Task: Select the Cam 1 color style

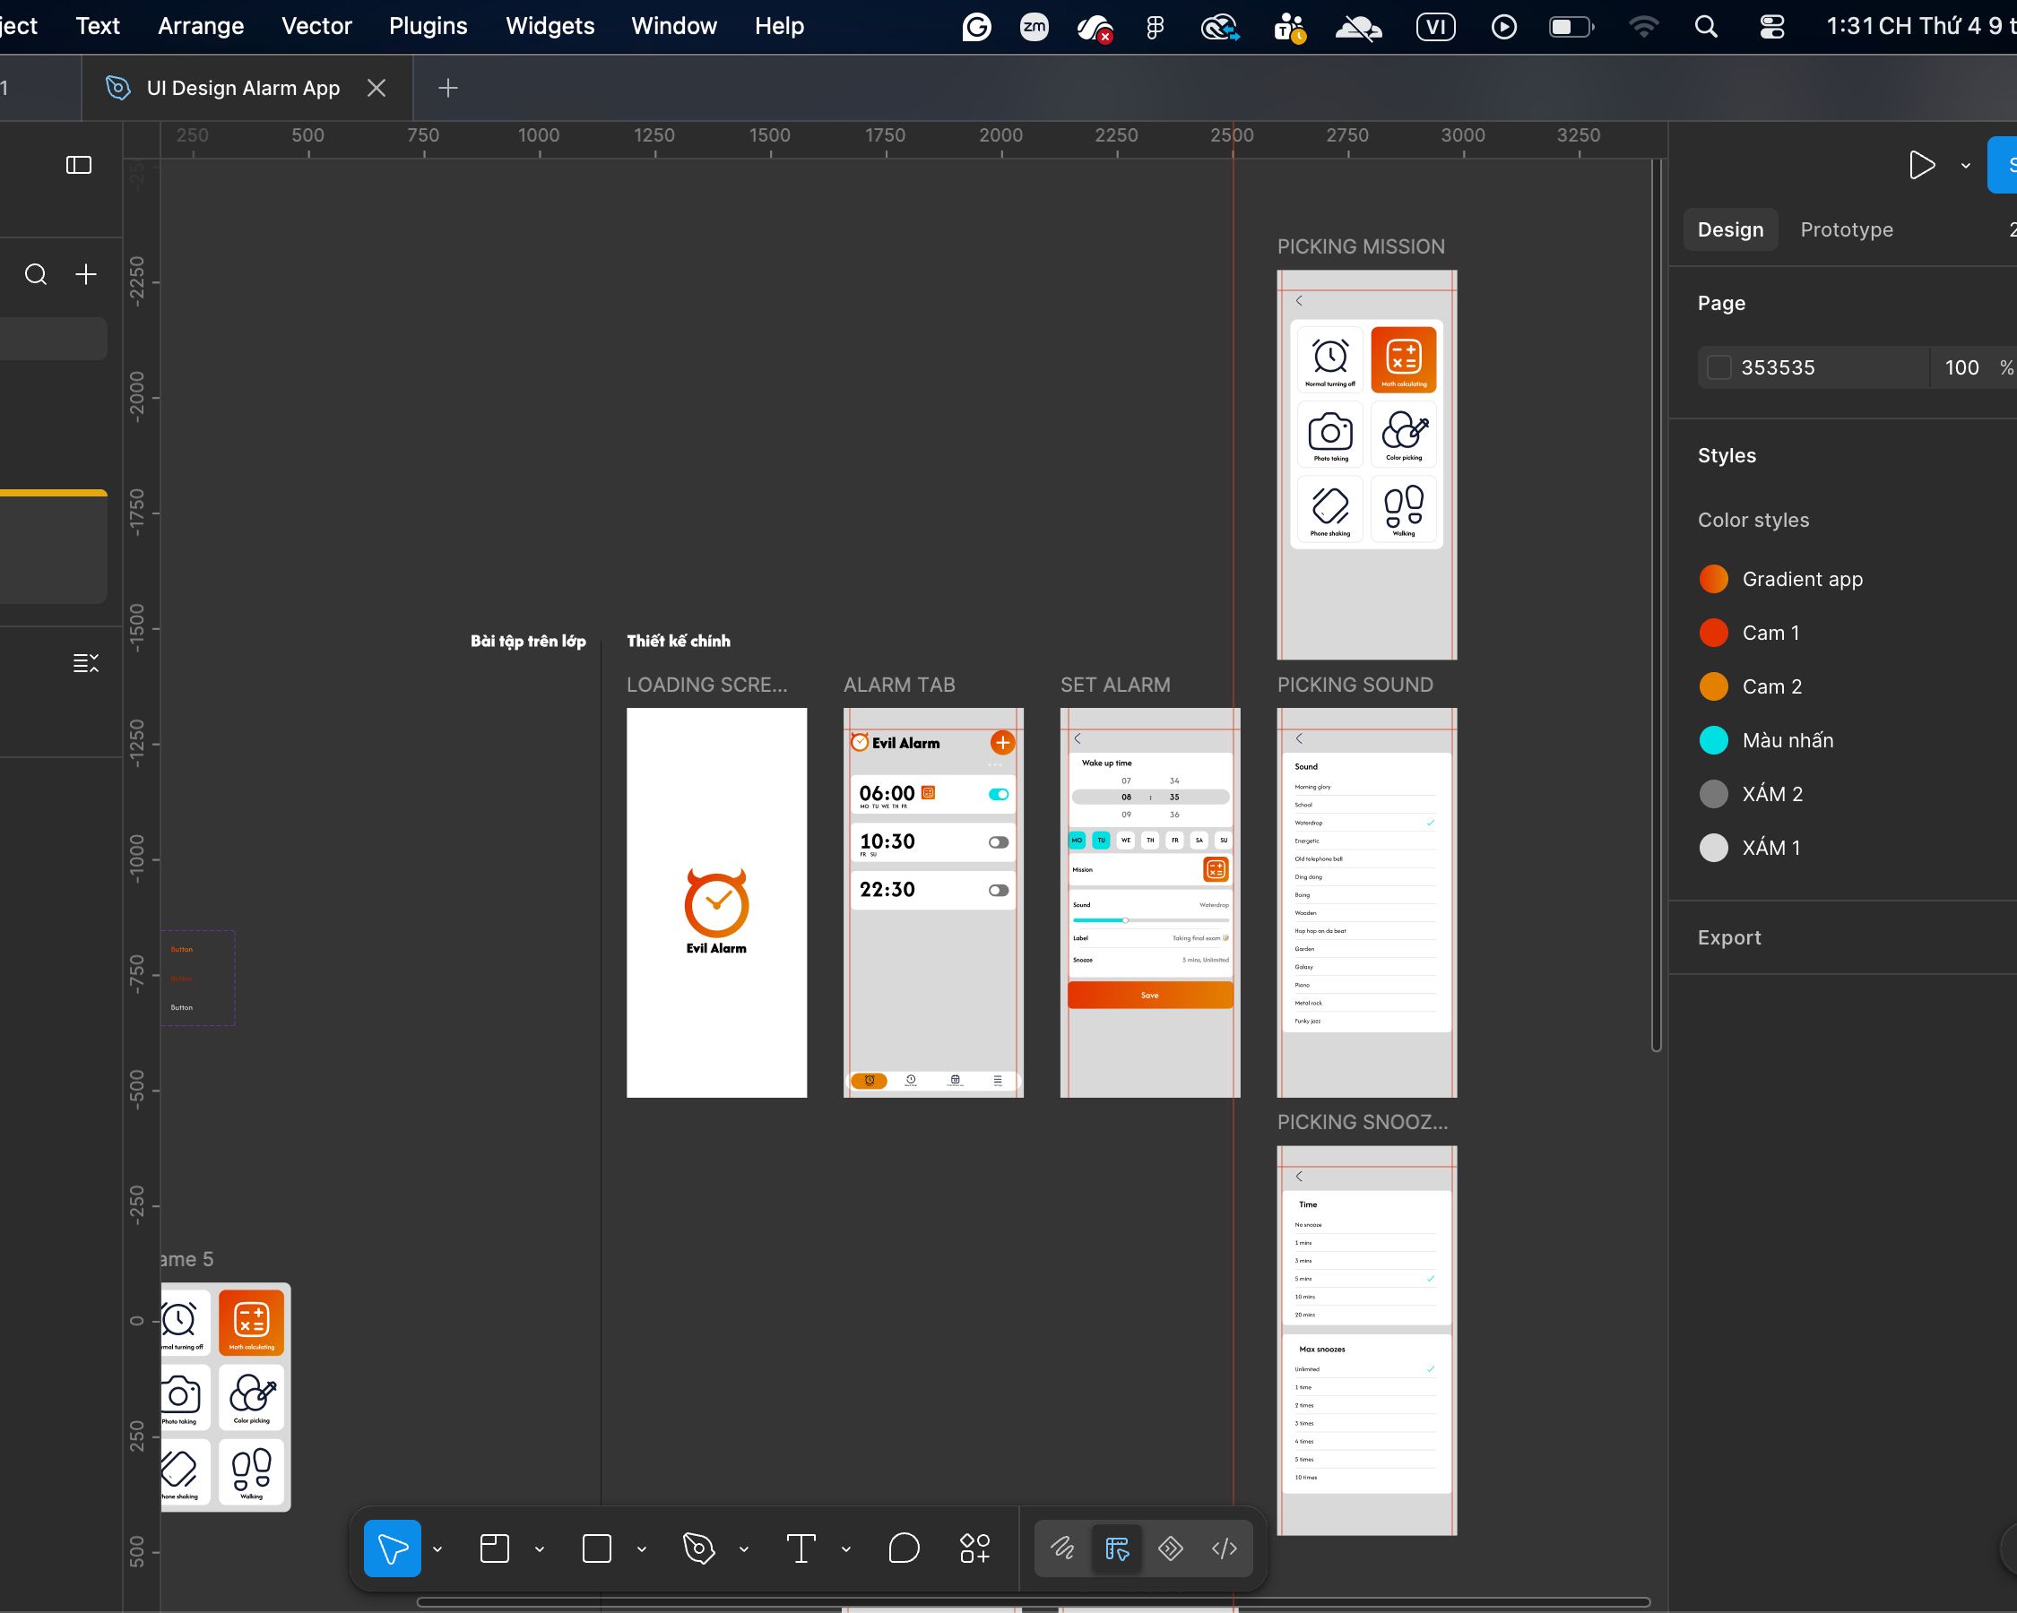Action: (1751, 633)
